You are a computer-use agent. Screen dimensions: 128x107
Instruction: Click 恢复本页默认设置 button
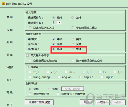pos(39,102)
